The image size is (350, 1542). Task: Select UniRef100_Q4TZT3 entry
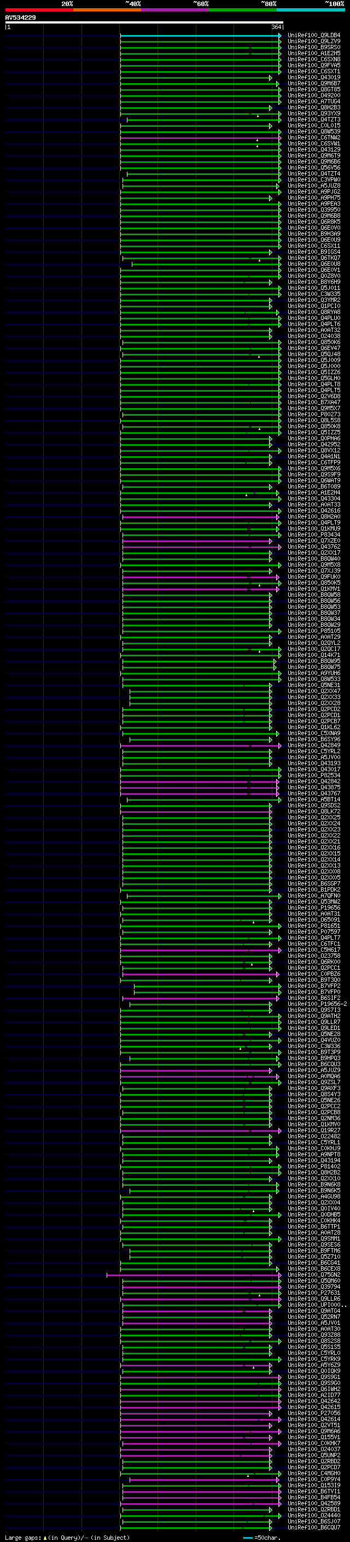click(x=313, y=120)
